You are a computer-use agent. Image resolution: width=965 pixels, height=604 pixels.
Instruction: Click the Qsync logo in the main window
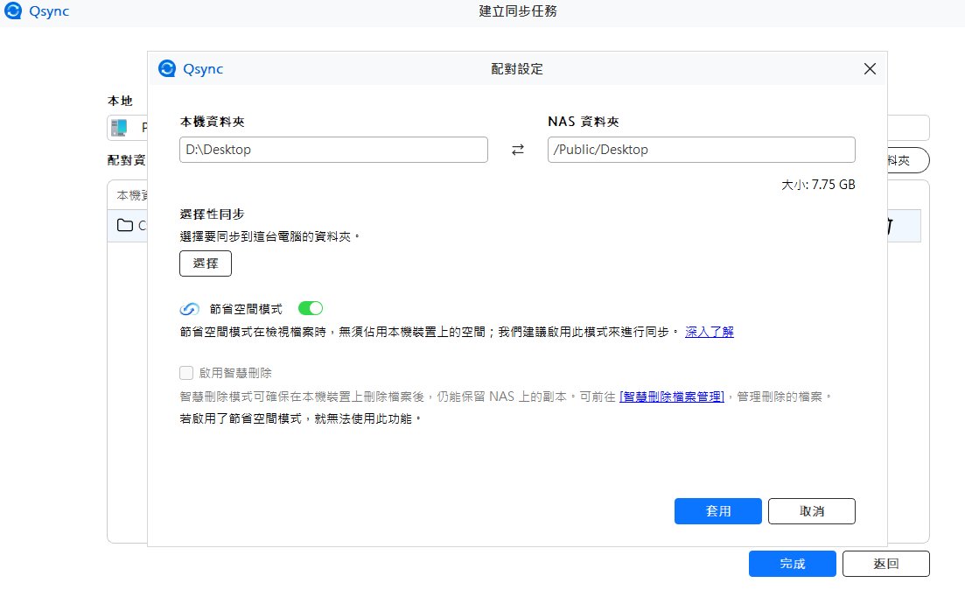pyautogui.click(x=14, y=11)
